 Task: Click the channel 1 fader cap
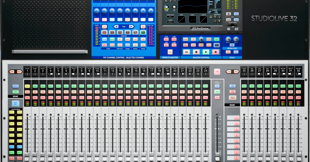(x=27, y=157)
